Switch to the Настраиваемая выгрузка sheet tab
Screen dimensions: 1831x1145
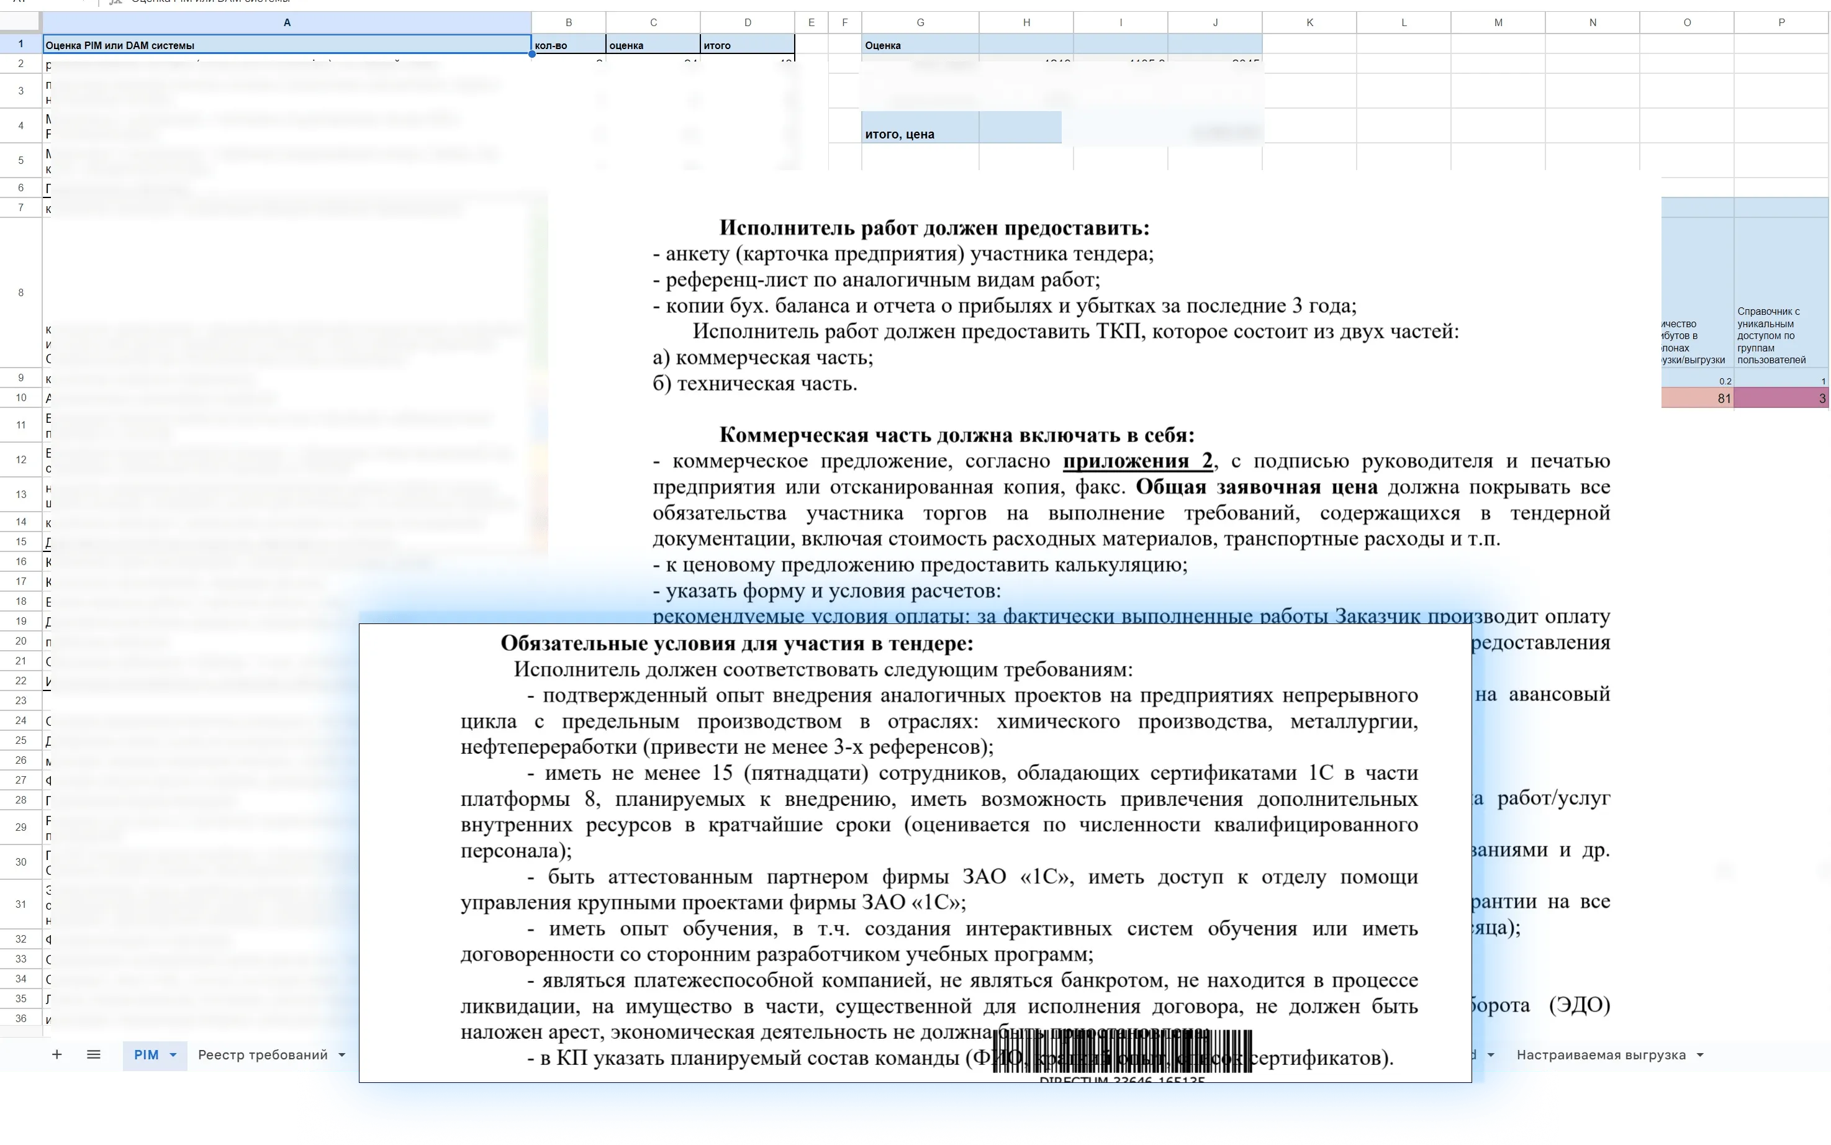[x=1601, y=1055]
